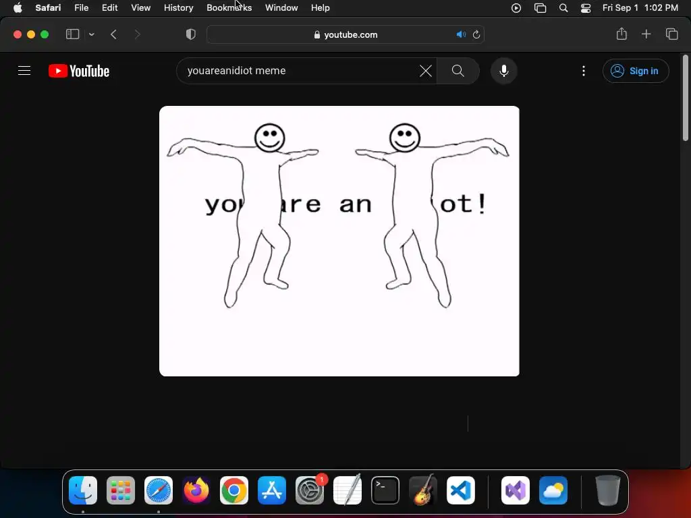The image size is (691, 518).
Task: Click the Now Playing menu bar icon
Action: pos(516,8)
